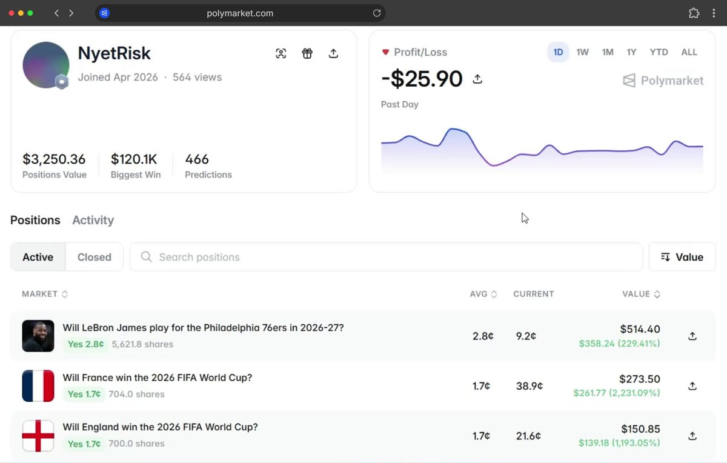This screenshot has height=463, width=727.
Task: Share Profit/Loss using the icon next to -$25.90
Action: point(477,79)
